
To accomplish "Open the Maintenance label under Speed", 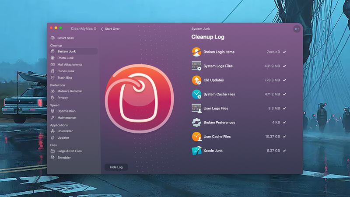I will [66, 117].
